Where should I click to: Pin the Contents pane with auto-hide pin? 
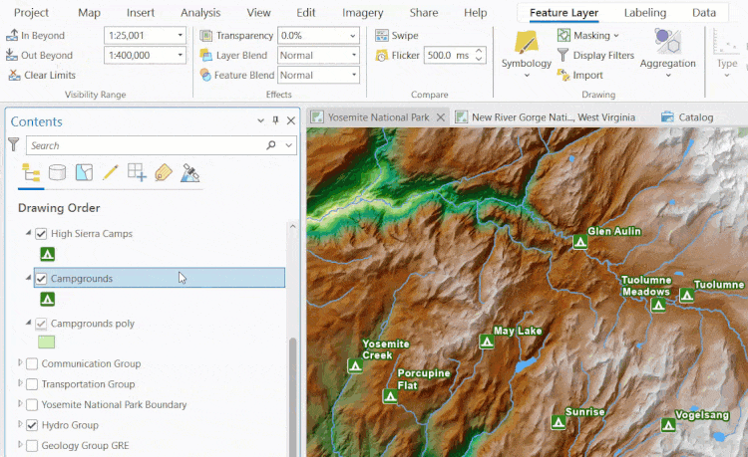tap(275, 120)
